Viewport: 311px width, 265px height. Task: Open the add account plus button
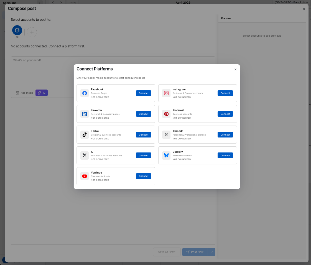(x=32, y=32)
